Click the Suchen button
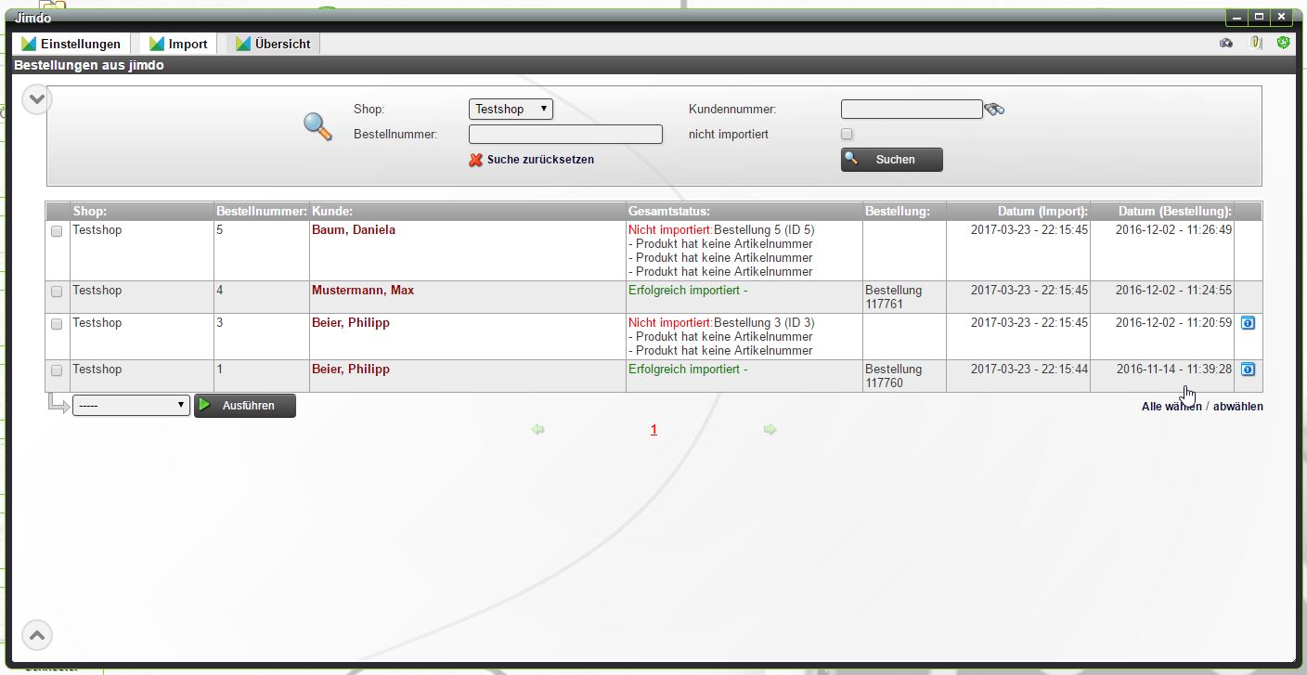This screenshot has height=675, width=1307. [x=891, y=160]
